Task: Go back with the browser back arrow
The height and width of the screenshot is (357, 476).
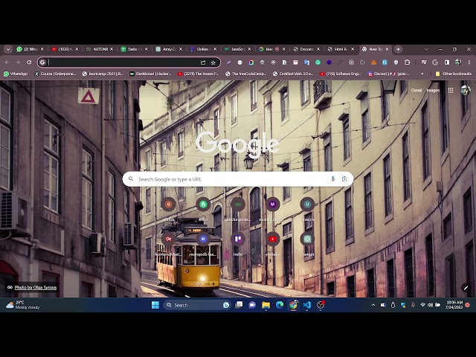Action: (x=7, y=62)
